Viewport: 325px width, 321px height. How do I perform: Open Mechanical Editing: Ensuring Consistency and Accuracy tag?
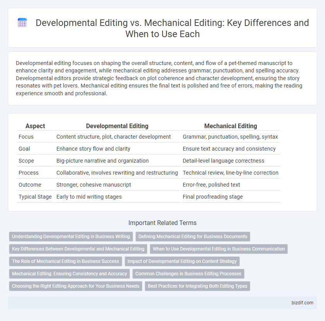point(69,274)
